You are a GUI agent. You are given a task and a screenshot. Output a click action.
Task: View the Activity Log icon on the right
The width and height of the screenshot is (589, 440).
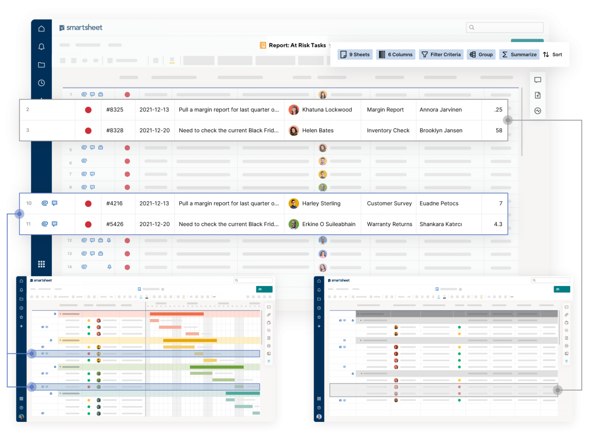[538, 110]
